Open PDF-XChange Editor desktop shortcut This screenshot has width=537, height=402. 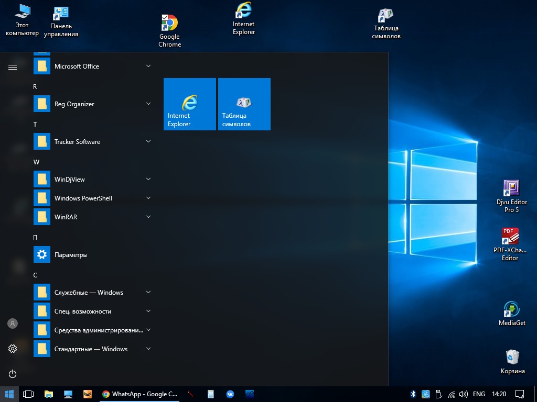click(510, 244)
